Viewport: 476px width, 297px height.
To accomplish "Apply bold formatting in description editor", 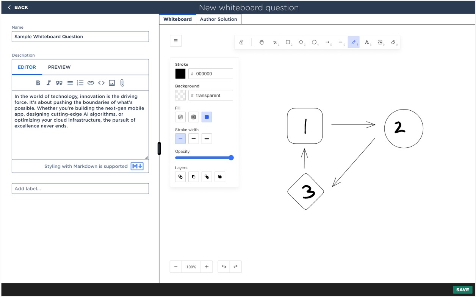I will tap(38, 83).
